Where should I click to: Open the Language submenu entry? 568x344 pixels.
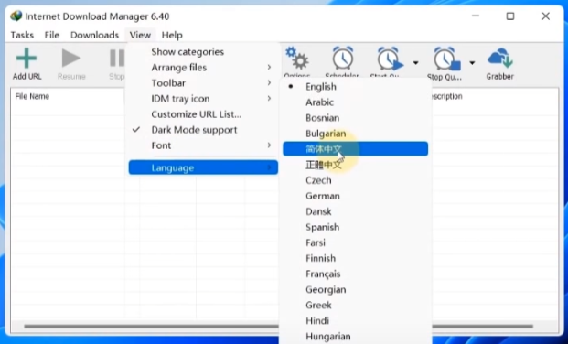pyautogui.click(x=203, y=167)
